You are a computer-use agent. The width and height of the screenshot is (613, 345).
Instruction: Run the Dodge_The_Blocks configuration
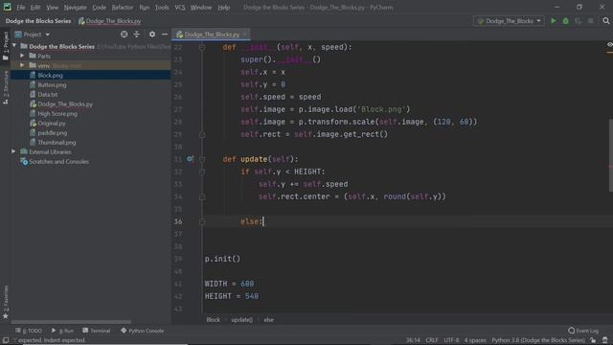click(x=554, y=21)
